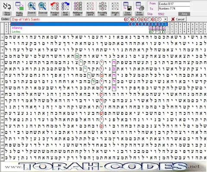Click the purple-boxed letter in row 9
Screen dimensions: 207x172
(114, 88)
